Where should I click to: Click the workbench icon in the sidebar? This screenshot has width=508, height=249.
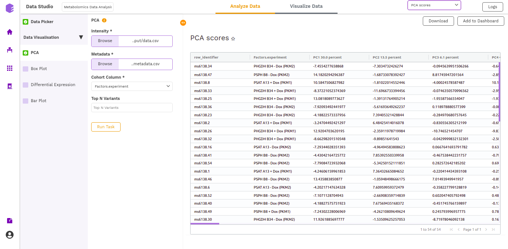click(9, 50)
